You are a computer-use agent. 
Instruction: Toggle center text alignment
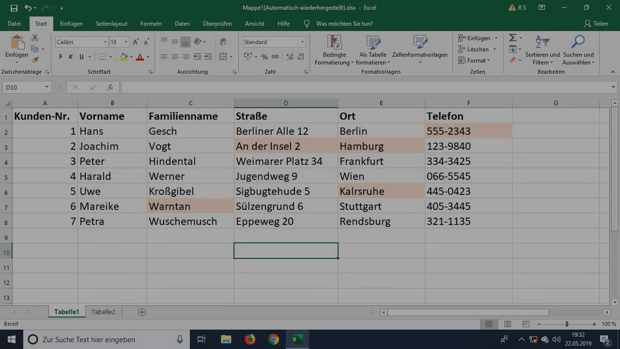[174, 56]
